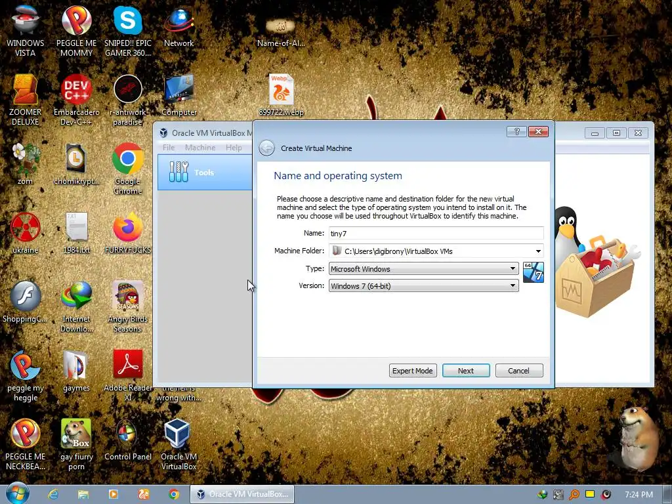Click the Oracle VM VirtualBox taskbar button

[x=242, y=494]
